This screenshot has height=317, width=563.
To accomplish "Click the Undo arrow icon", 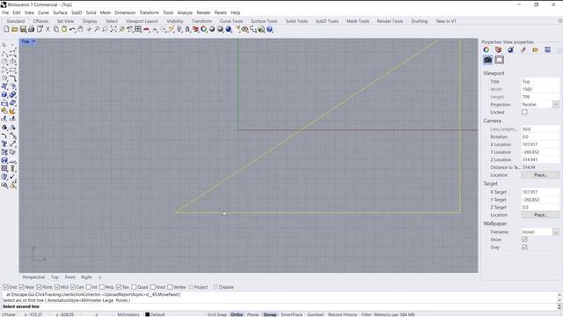I will point(72,29).
